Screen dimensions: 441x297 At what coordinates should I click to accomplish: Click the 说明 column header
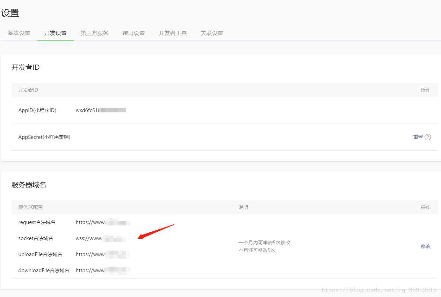tap(243, 207)
